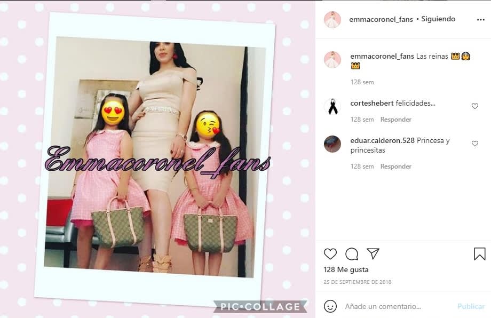Open the three-dot more options menu

point(481,20)
